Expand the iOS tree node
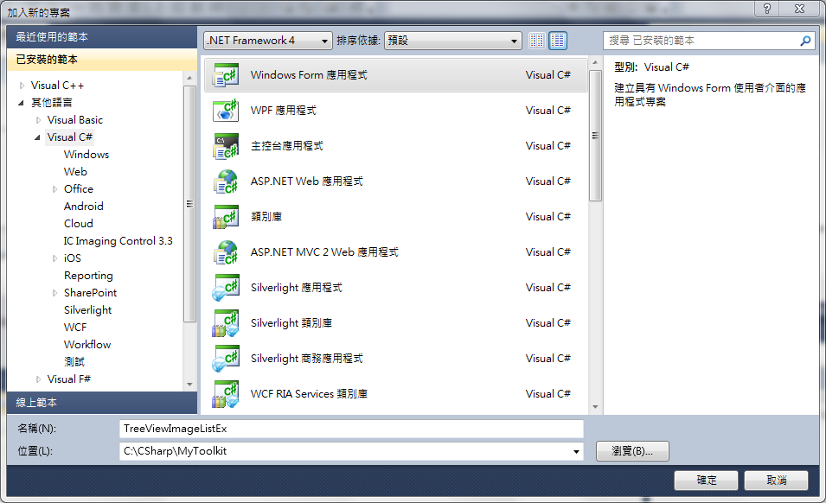This screenshot has height=503, width=826. pos(54,258)
